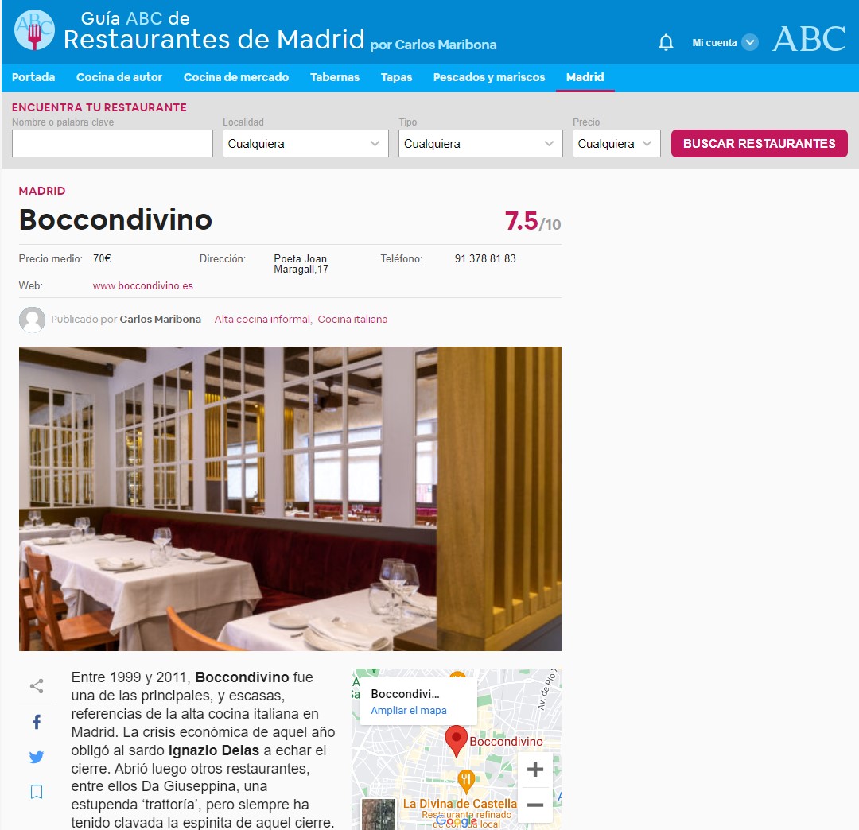Go to Cocina de autor tab
Viewport: 859px width, 830px height.
119,77
